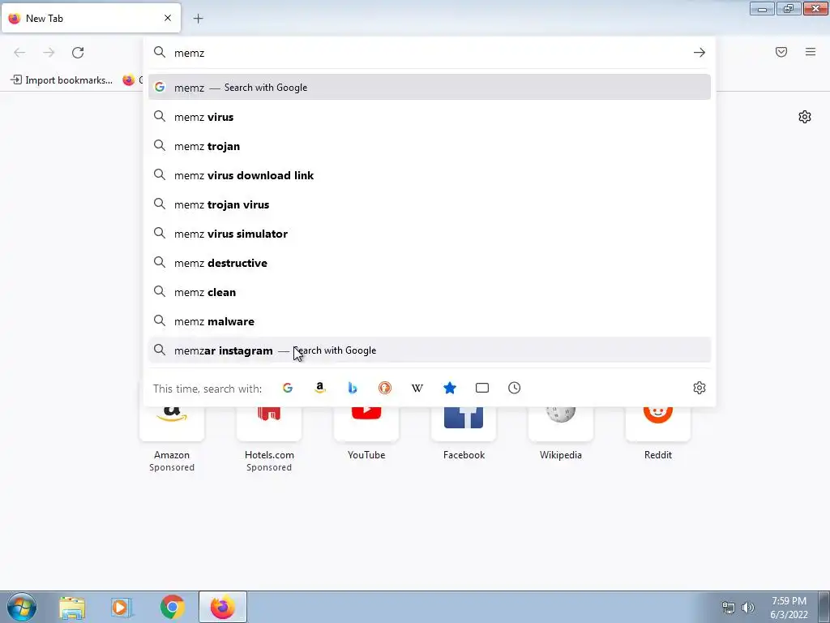Pick 'memz trojan virus' suggestion
Viewport: 830px width, 623px height.
430,204
